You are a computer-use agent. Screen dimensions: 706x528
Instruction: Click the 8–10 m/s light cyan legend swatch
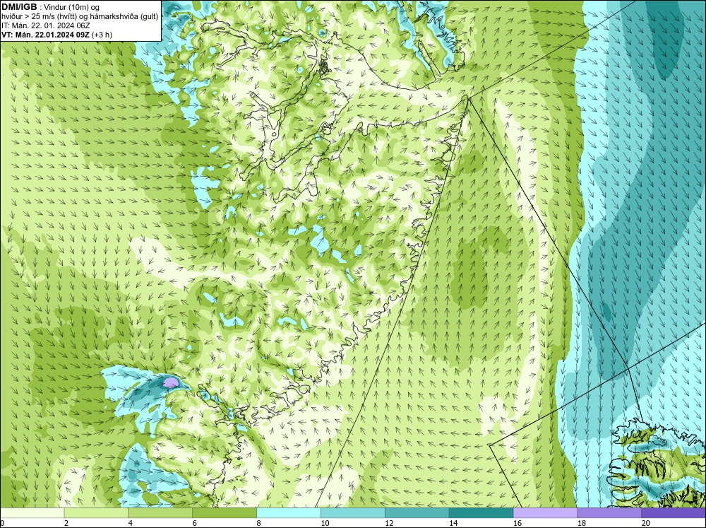click(289, 512)
